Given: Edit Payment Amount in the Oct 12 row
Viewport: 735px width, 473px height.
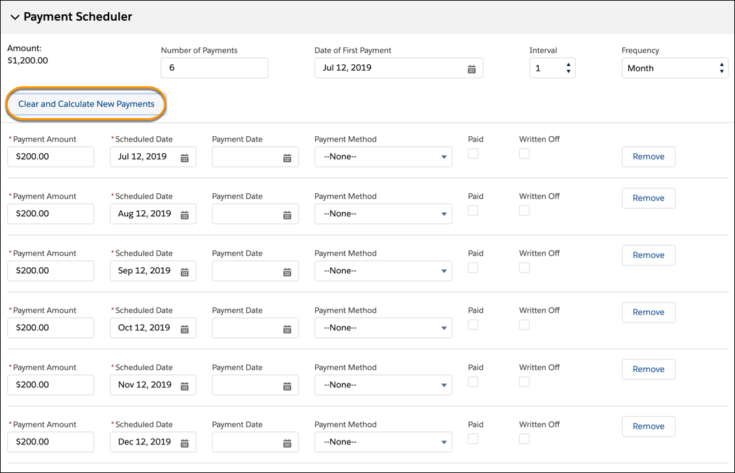Looking at the screenshot, I should [x=51, y=328].
